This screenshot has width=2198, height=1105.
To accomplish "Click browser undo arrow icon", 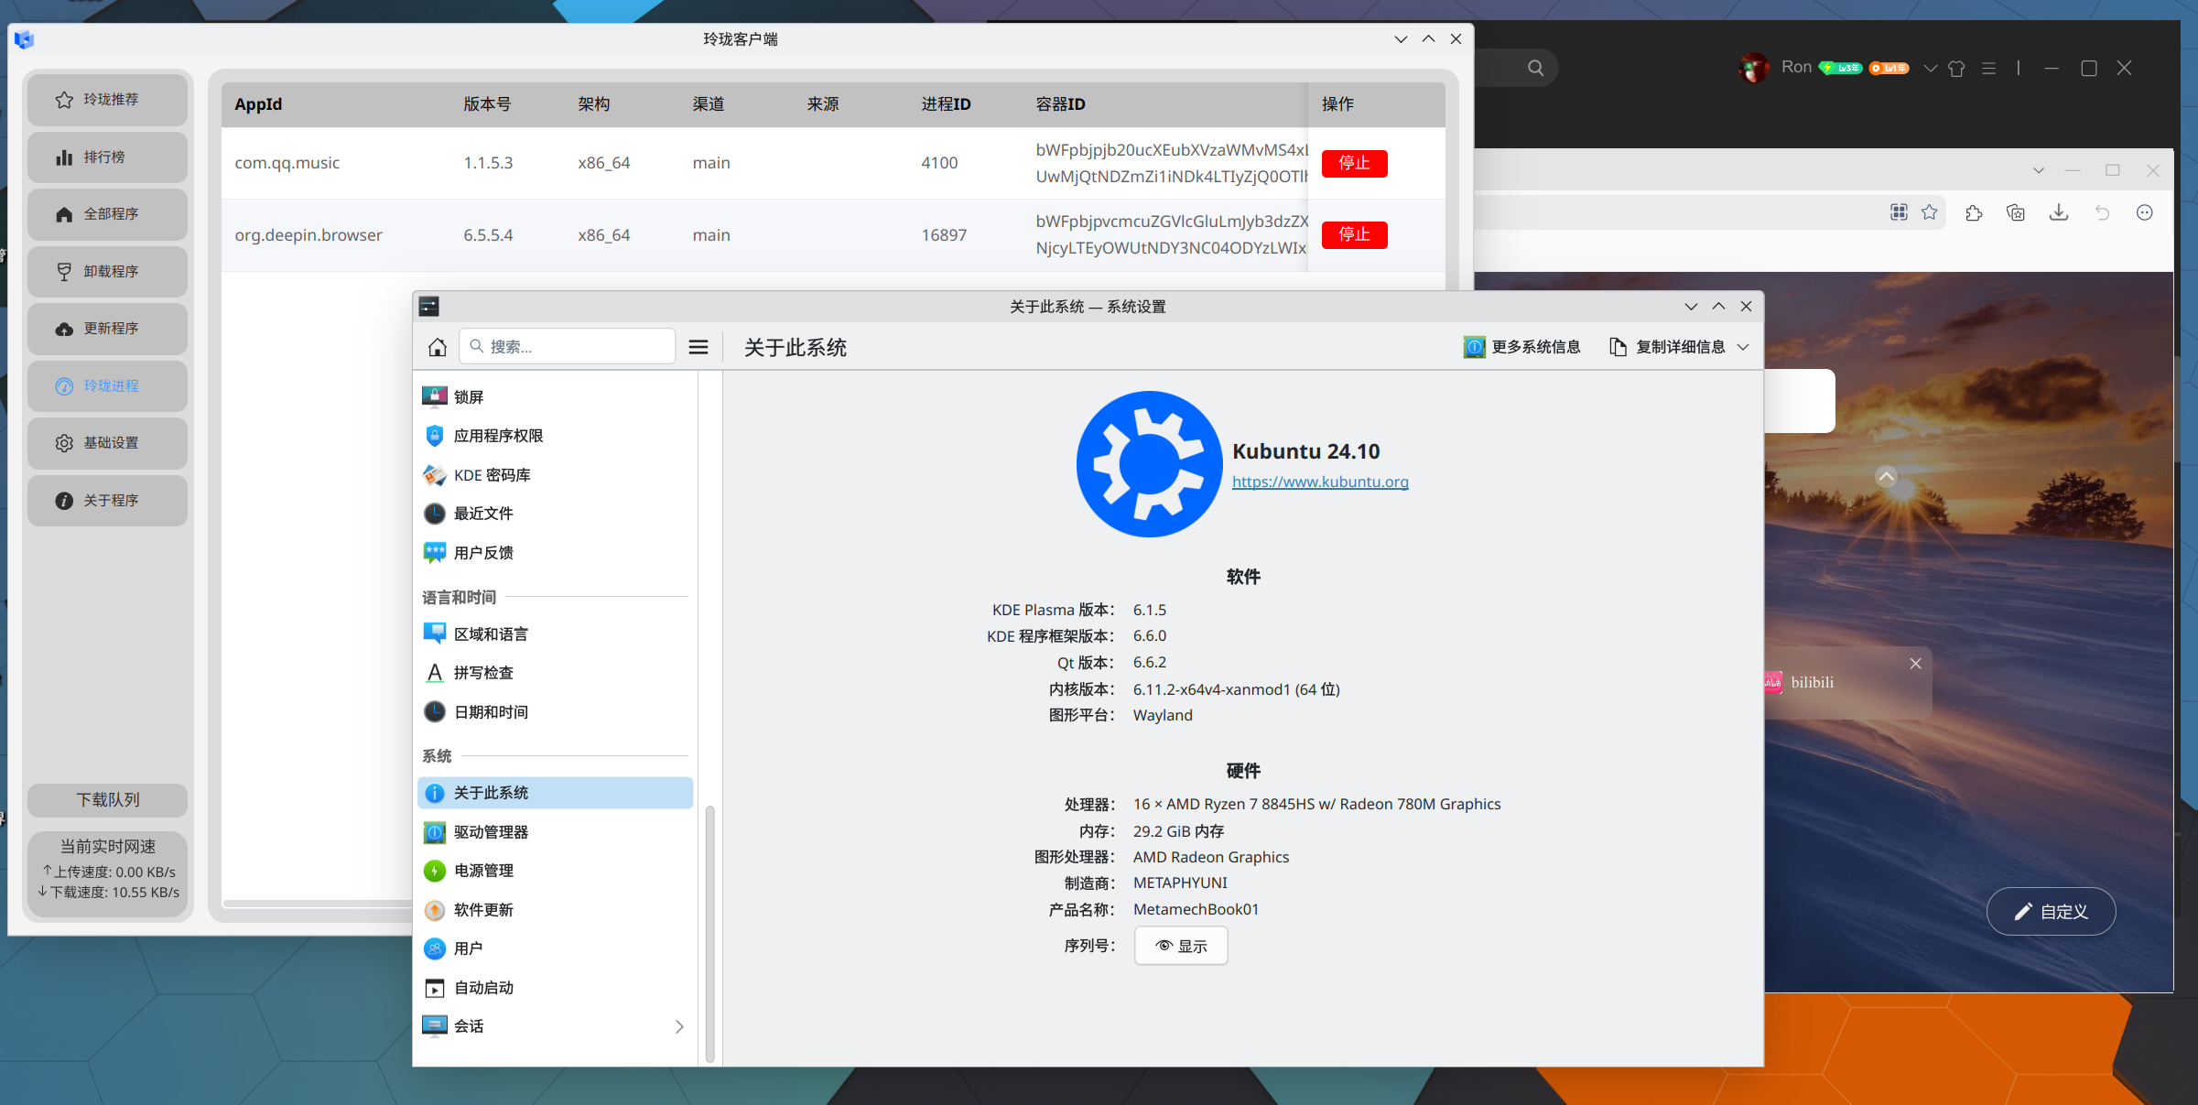I will coord(2102,212).
